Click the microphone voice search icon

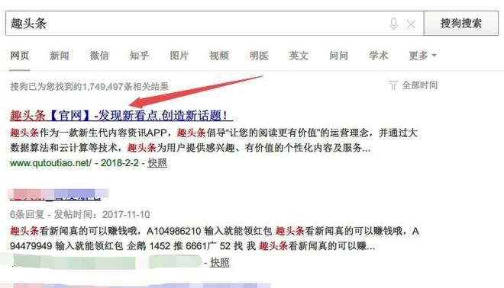coord(394,24)
